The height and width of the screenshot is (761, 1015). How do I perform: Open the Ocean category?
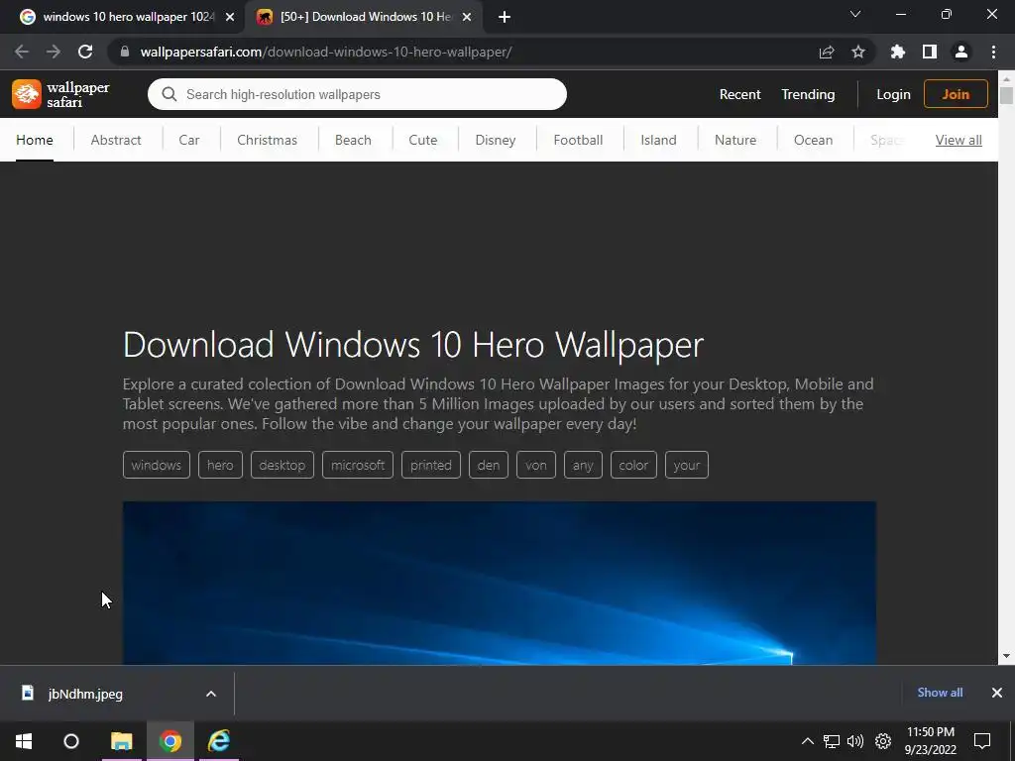(813, 140)
